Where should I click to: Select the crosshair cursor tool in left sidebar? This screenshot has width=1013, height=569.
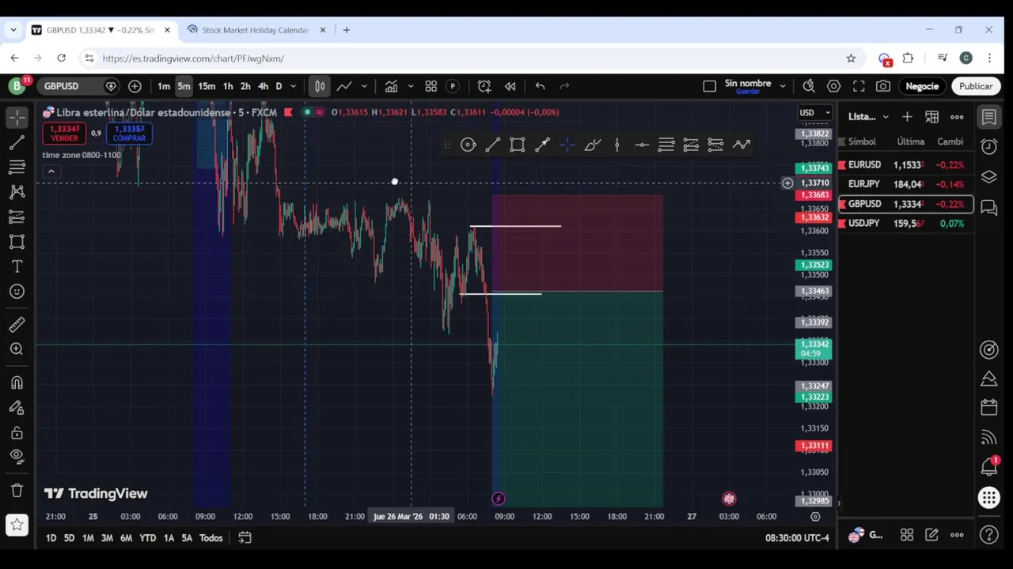(x=17, y=117)
